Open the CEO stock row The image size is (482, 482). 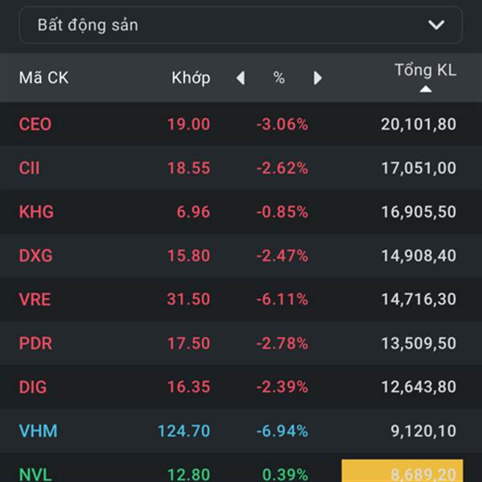pos(35,125)
